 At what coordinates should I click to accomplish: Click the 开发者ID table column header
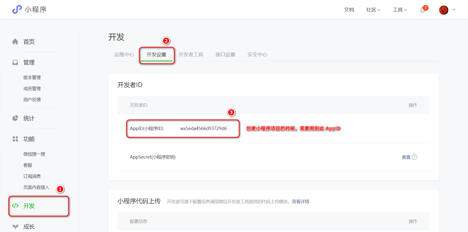[x=139, y=105]
